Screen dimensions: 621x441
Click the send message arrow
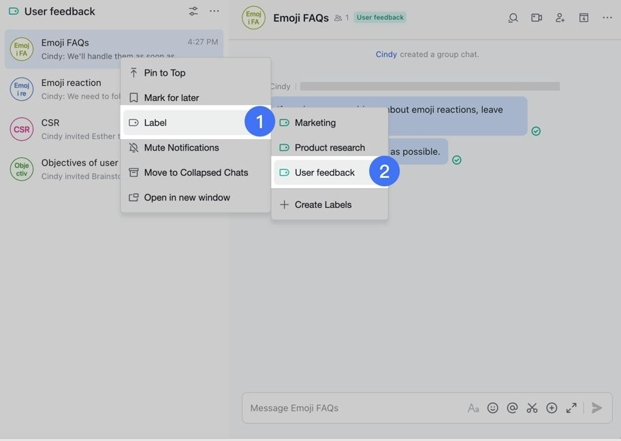click(596, 408)
